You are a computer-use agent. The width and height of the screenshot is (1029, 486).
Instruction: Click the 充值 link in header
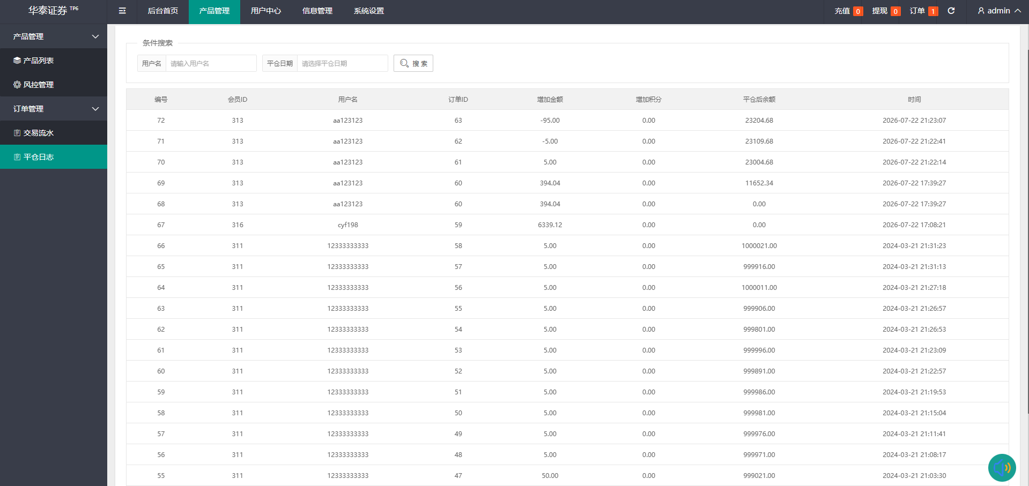pos(842,11)
